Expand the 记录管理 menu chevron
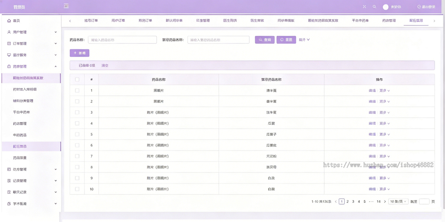 [56, 181]
